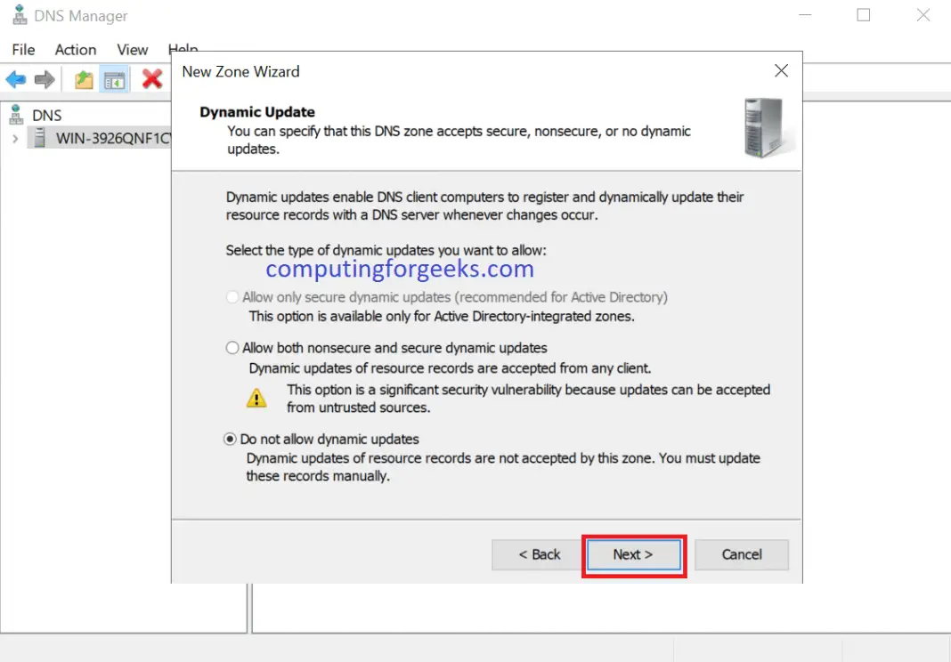Screen dimensions: 951x662
Task: Click the Next button in wizard
Action: click(x=633, y=554)
